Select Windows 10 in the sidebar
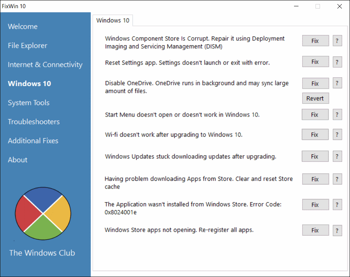 tap(29, 84)
